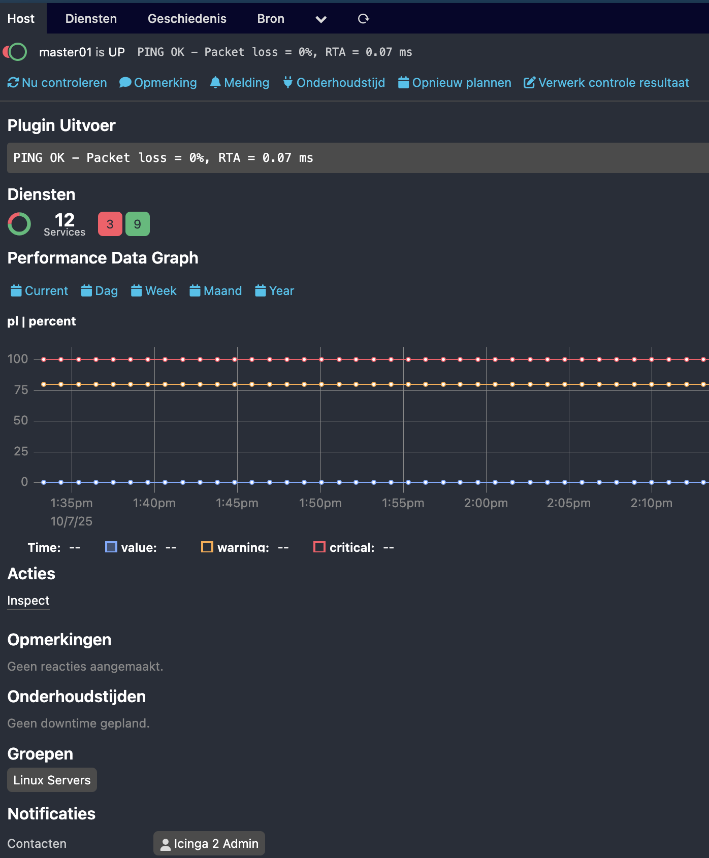Click Nu controleren to check now
709x858 pixels.
point(57,83)
